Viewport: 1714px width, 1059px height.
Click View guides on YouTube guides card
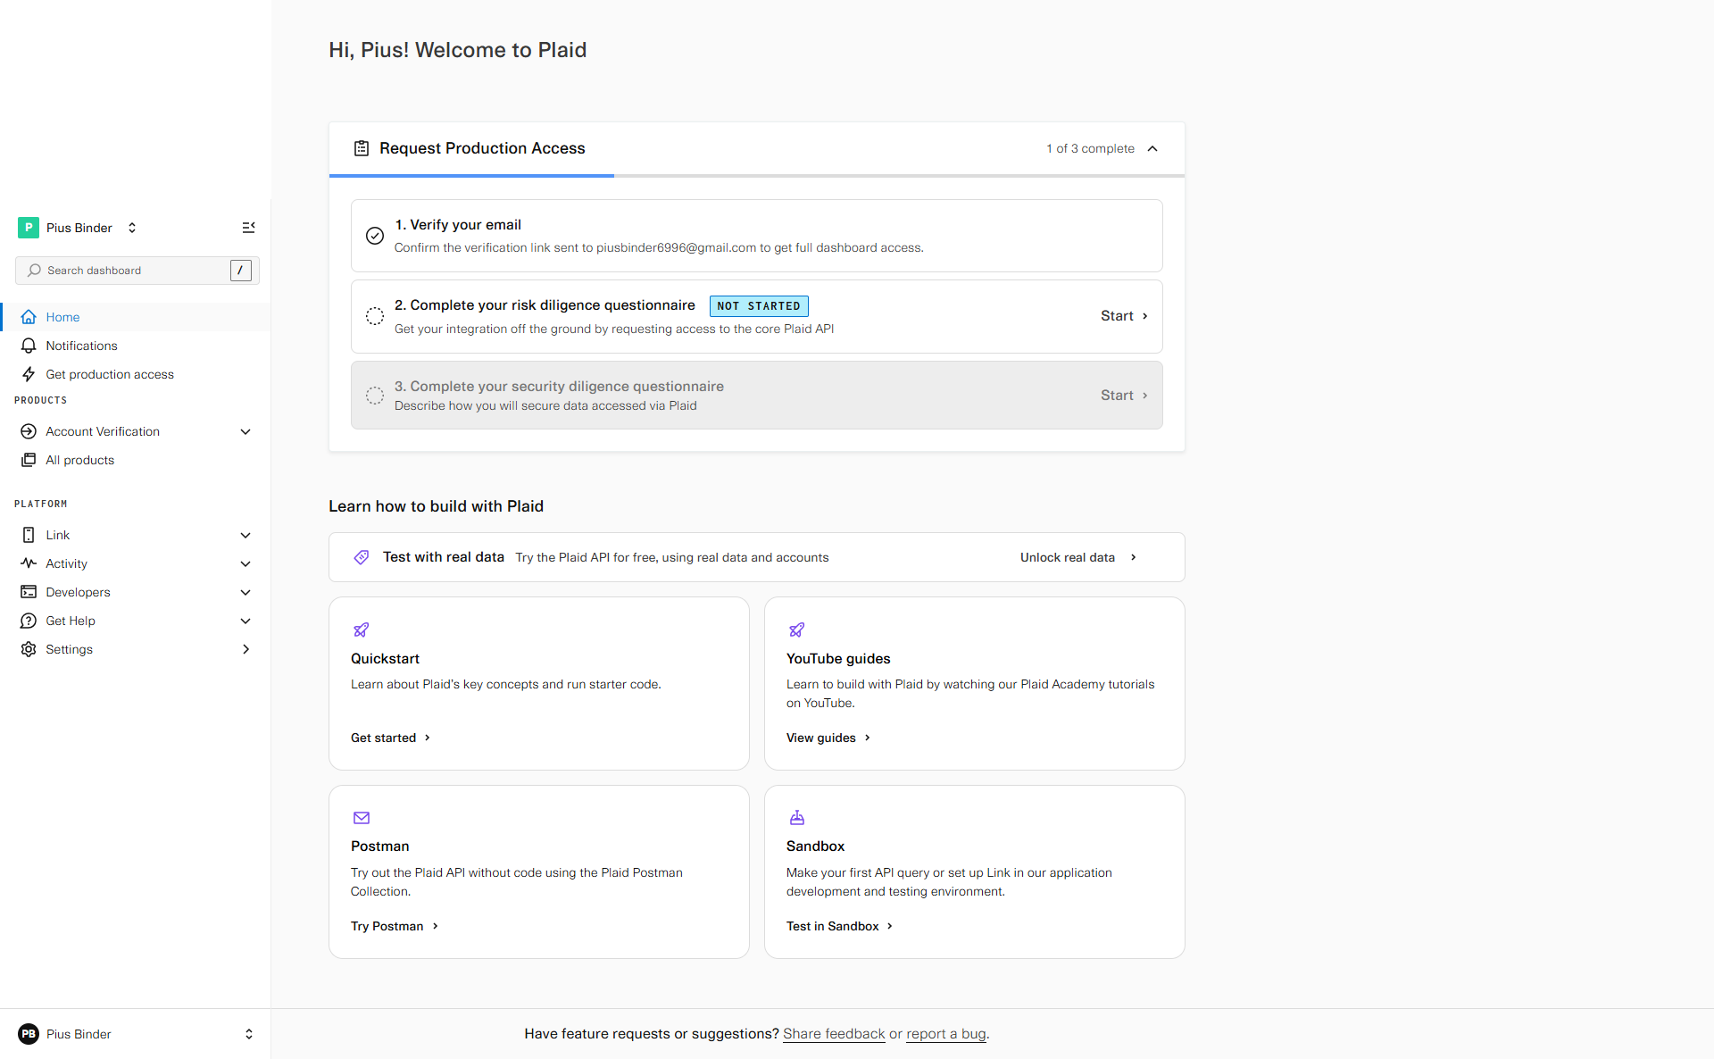click(828, 738)
